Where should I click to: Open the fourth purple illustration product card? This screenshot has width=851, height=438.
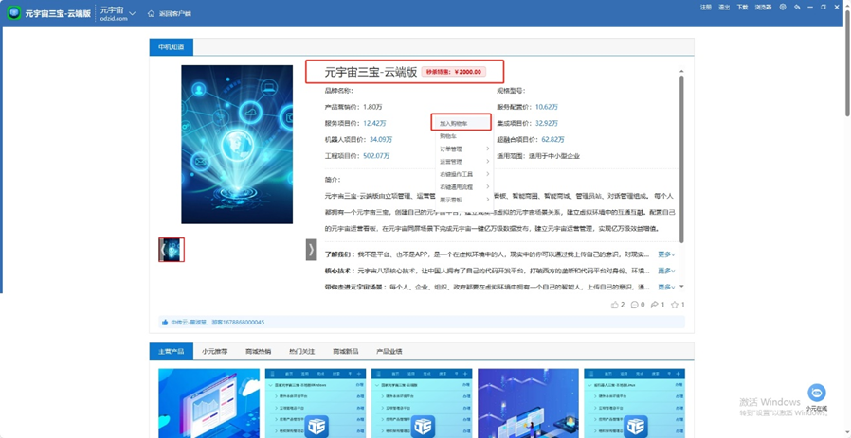click(x=528, y=403)
